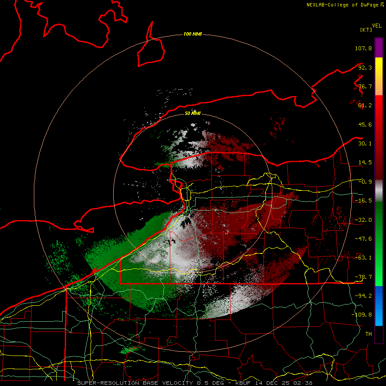Click the -109.8 legend value
Screen dimensions: 386x386
pyautogui.click(x=362, y=315)
